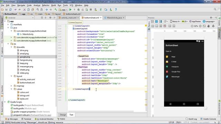Open the Terminal tool window
The height and width of the screenshot is (124, 221).
pyautogui.click(x=26, y=119)
